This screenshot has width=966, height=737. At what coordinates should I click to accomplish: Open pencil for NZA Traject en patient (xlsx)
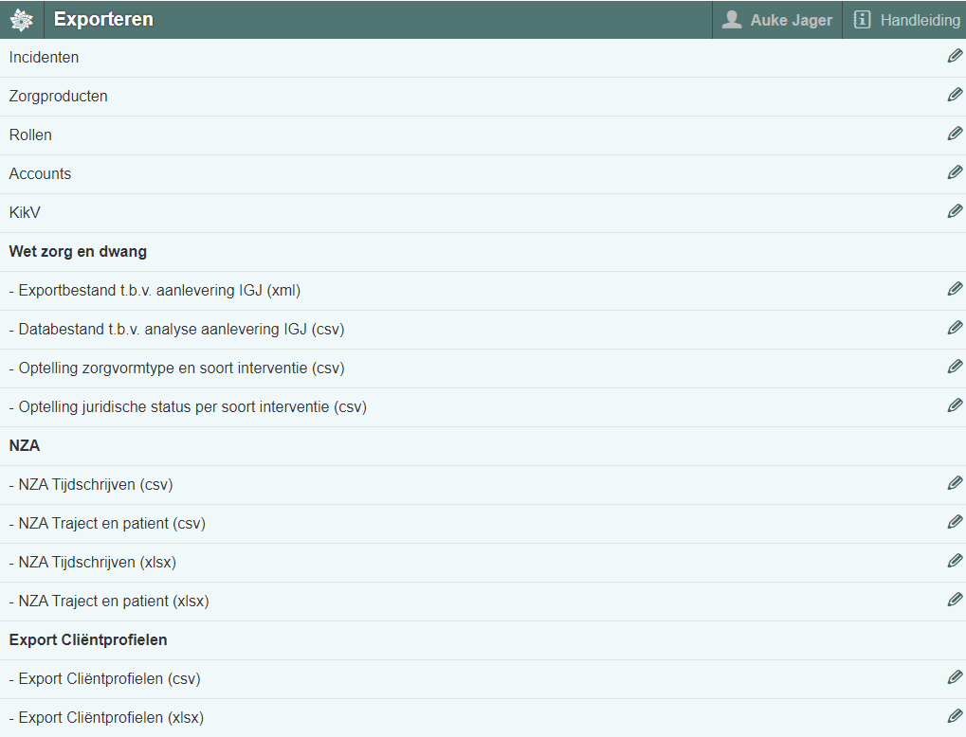955,601
